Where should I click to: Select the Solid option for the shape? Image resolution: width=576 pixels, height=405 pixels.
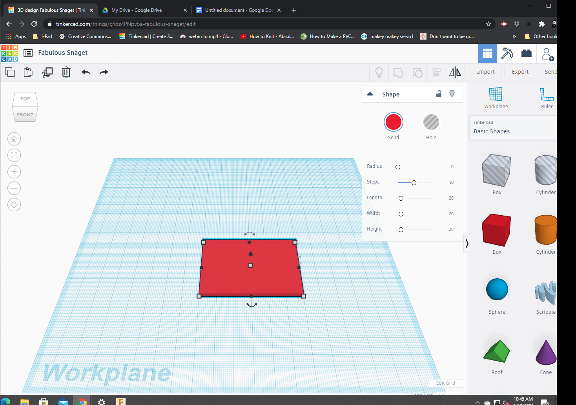tap(393, 122)
